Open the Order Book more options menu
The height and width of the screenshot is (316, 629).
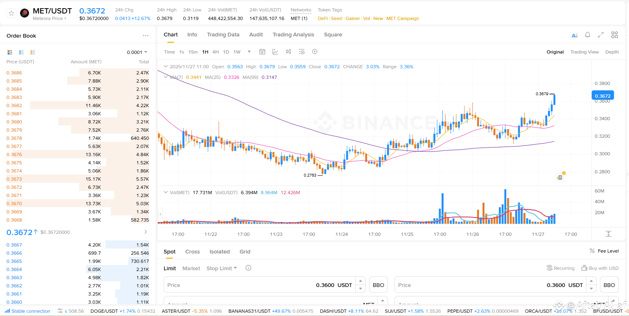(146, 36)
